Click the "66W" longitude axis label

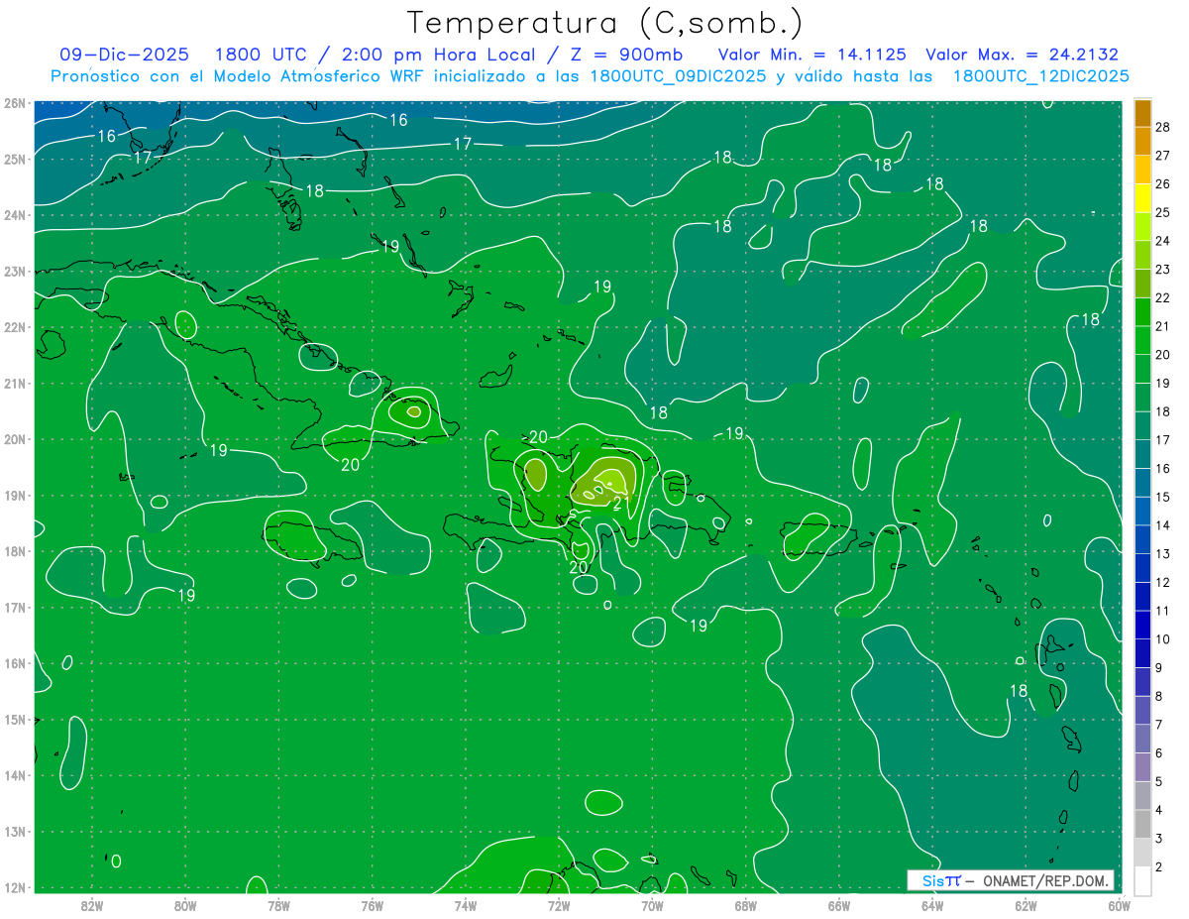(839, 905)
